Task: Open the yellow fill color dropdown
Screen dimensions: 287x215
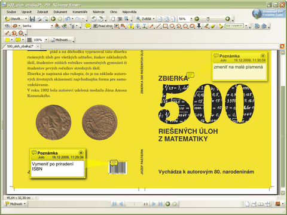Action: (11, 40)
